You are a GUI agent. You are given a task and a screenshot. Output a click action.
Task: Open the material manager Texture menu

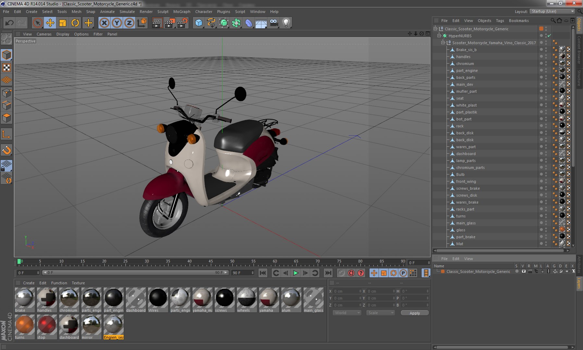click(x=78, y=283)
